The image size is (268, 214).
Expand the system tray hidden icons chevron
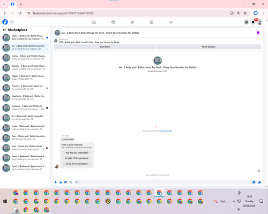tap(234, 201)
